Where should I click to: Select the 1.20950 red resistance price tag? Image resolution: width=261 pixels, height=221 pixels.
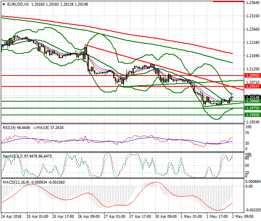click(x=252, y=75)
